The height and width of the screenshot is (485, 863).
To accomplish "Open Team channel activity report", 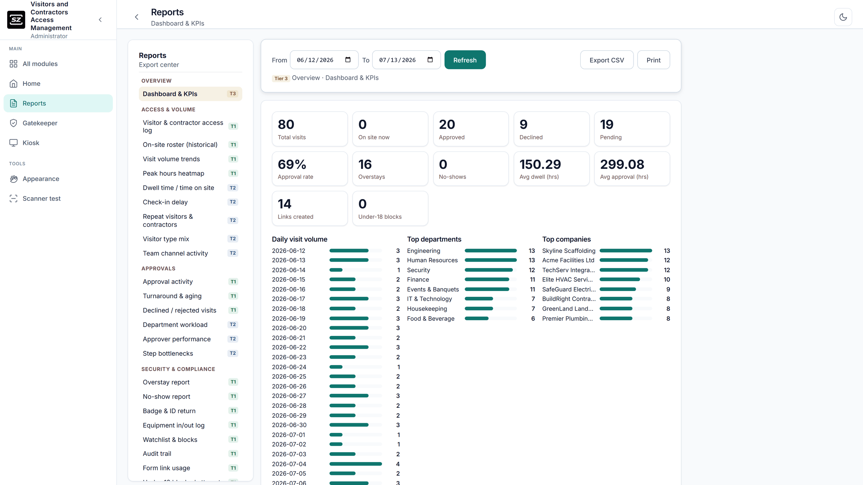I will pyautogui.click(x=190, y=253).
